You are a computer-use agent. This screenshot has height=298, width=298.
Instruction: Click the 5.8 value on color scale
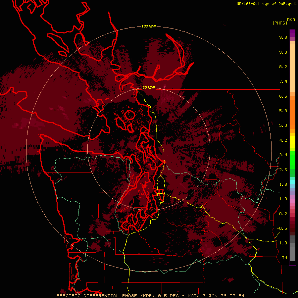pyautogui.click(x=283, y=111)
